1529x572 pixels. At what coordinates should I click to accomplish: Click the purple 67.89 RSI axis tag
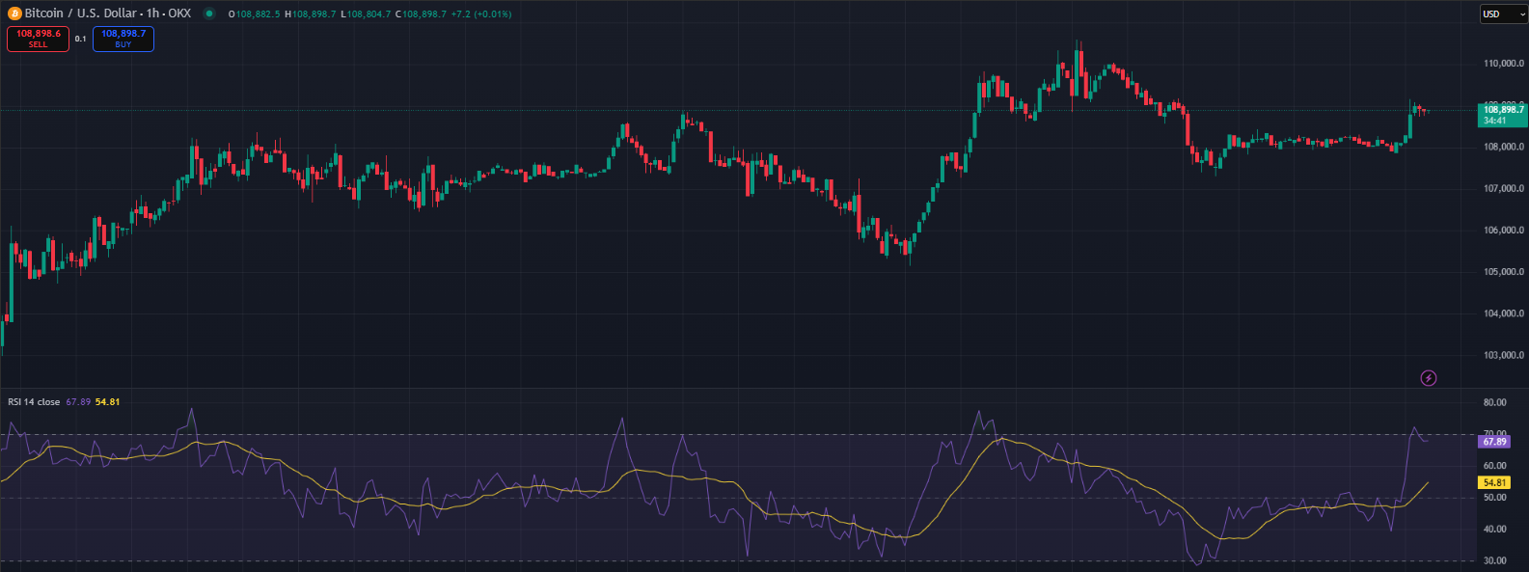[x=1494, y=442]
